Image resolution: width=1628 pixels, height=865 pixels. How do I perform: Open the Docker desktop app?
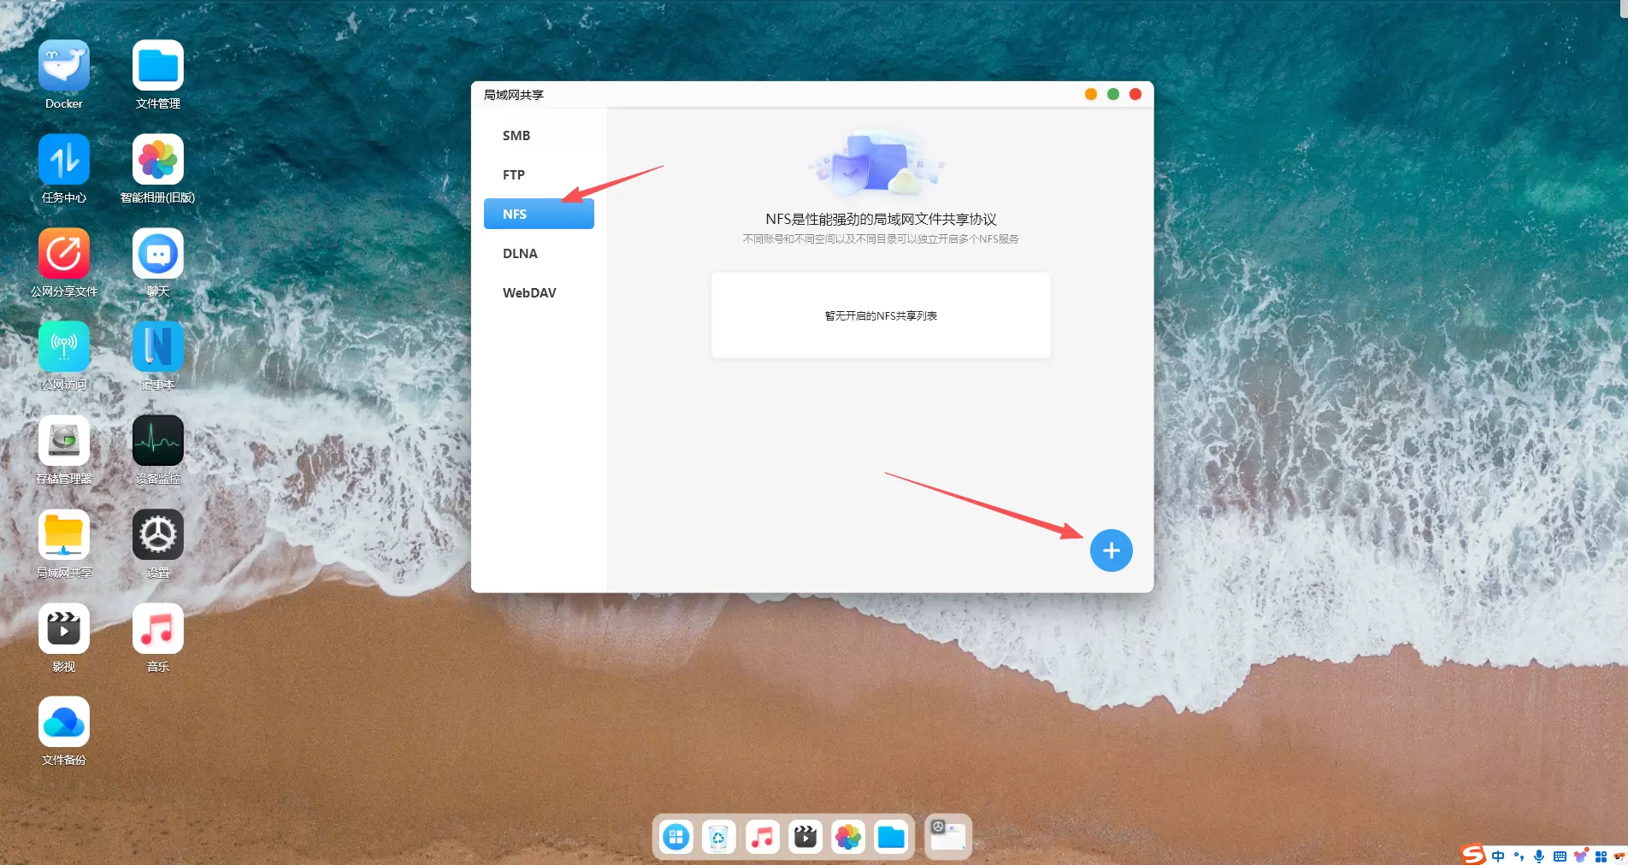64,66
